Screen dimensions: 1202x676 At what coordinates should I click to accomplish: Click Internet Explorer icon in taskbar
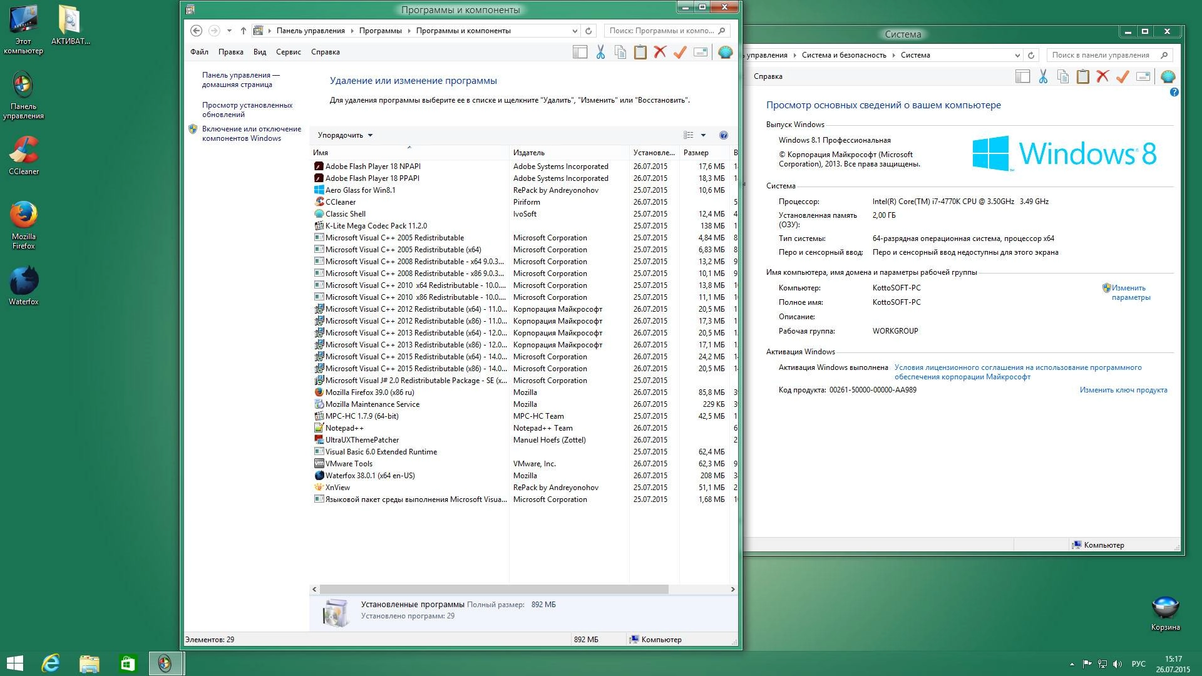coord(50,663)
